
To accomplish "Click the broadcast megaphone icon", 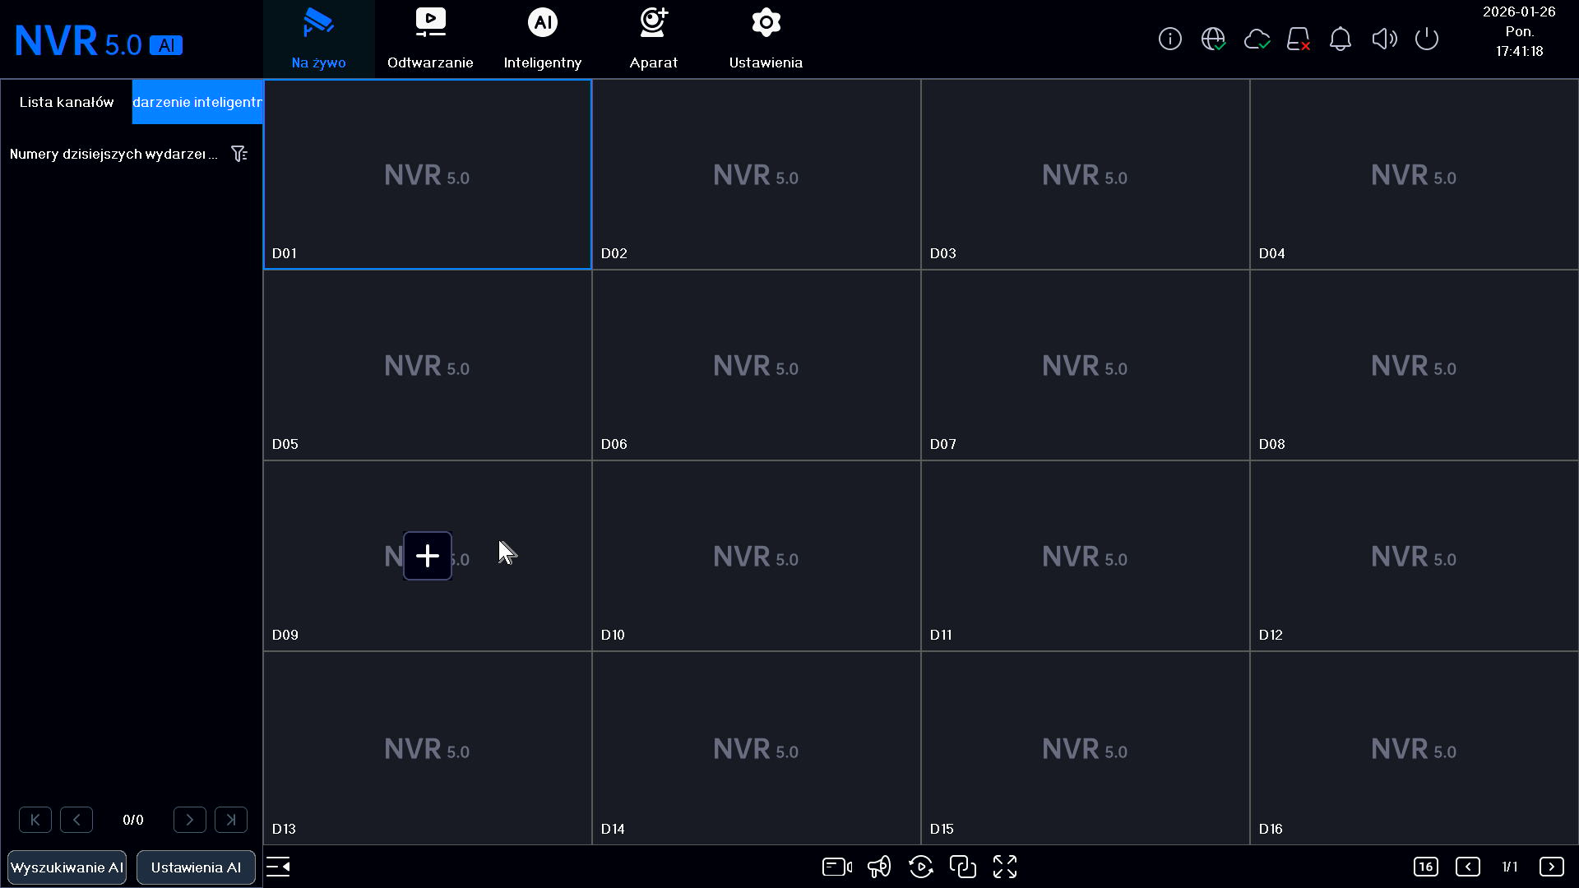I will tap(879, 867).
